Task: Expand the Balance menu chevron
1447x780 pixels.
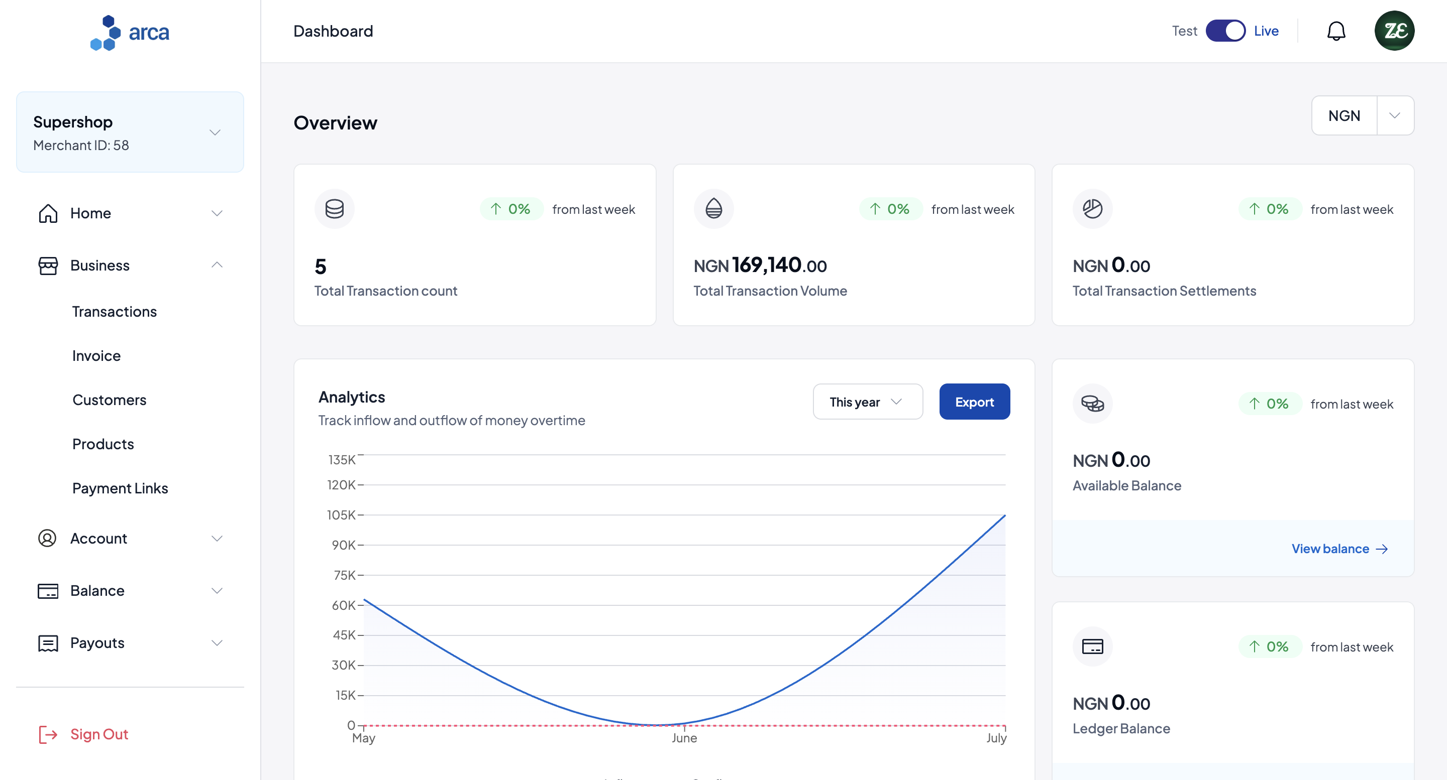Action: click(x=217, y=590)
